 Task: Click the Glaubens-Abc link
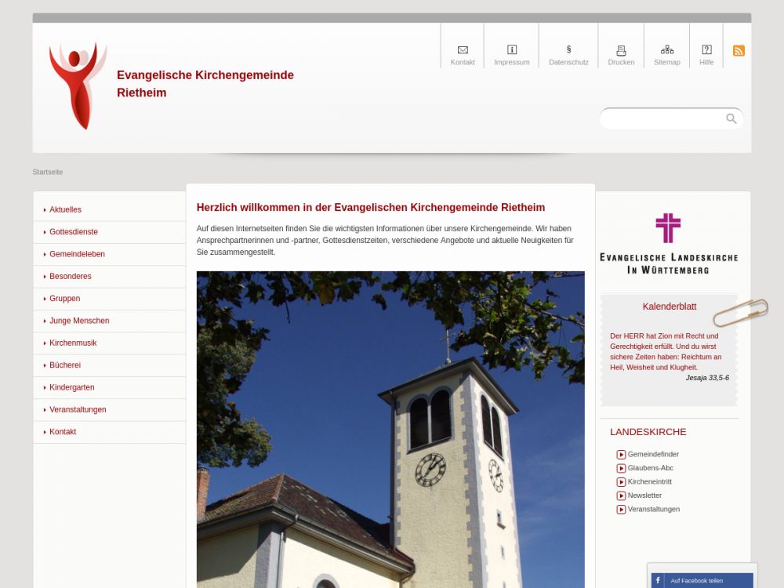coord(650,468)
